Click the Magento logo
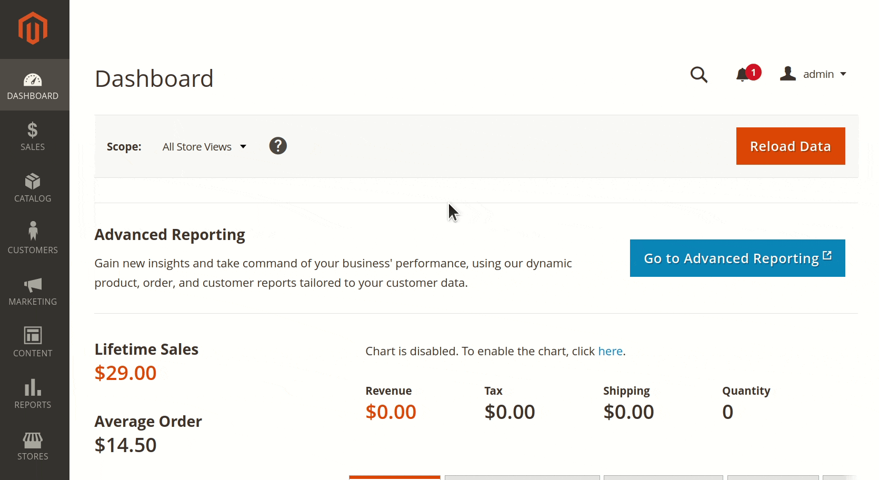 coord(33,28)
